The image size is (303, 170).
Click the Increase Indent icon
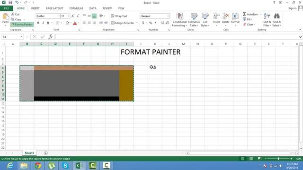point(106,23)
